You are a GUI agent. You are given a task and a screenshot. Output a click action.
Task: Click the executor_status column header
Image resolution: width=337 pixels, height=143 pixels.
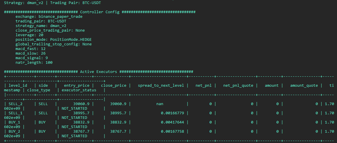pos(79,90)
